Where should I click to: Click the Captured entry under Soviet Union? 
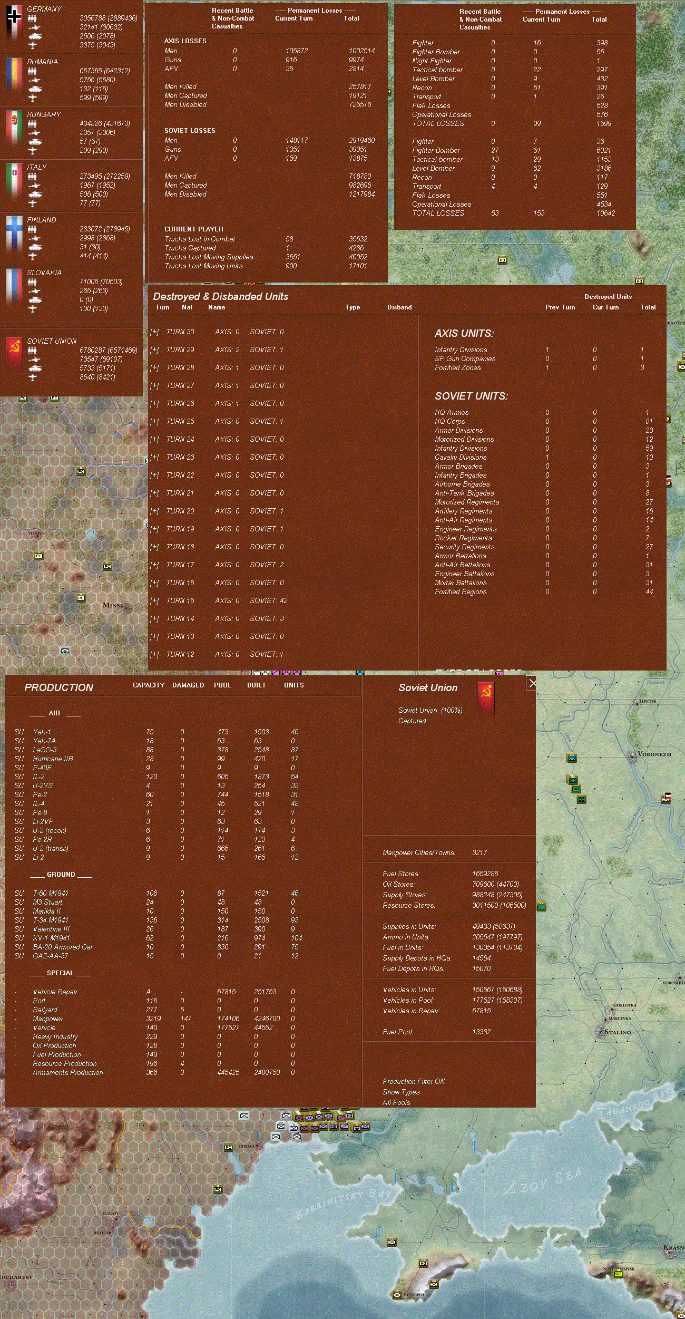412,721
